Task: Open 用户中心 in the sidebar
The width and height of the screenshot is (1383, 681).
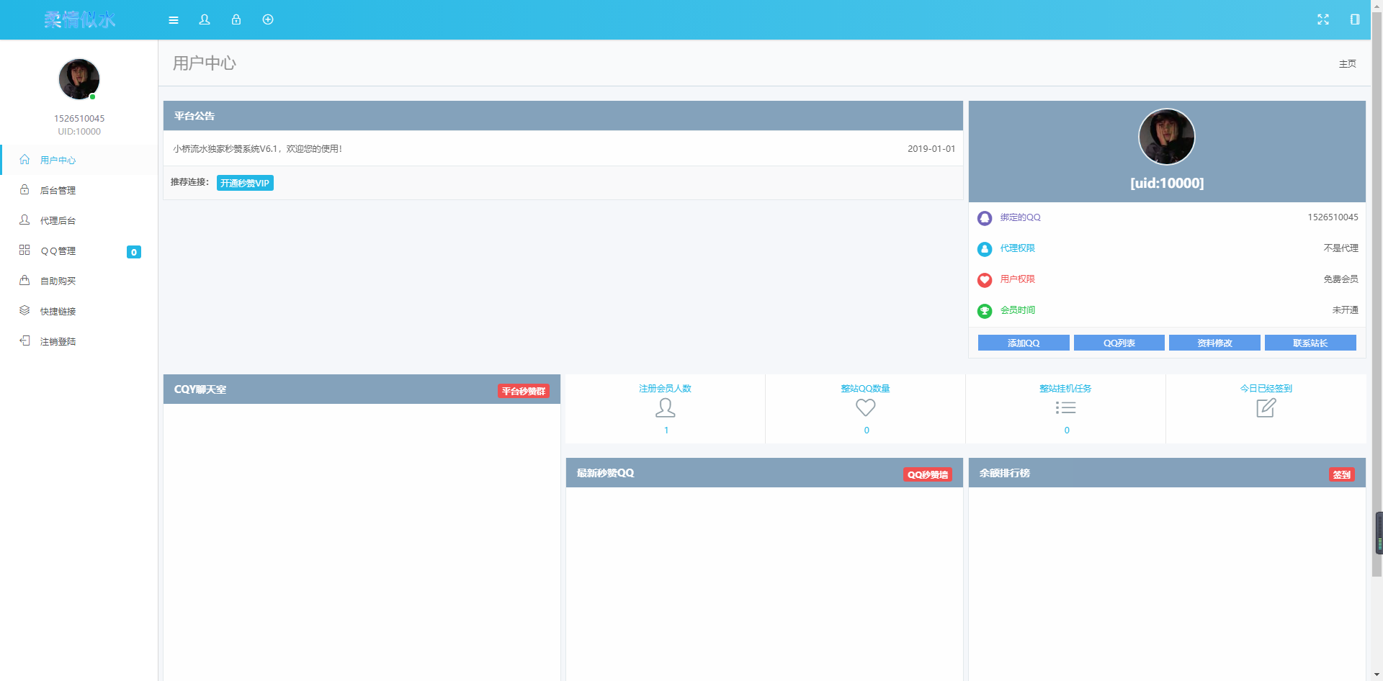Action: click(58, 161)
